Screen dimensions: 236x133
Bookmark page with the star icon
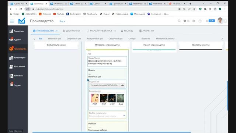click(194, 9)
